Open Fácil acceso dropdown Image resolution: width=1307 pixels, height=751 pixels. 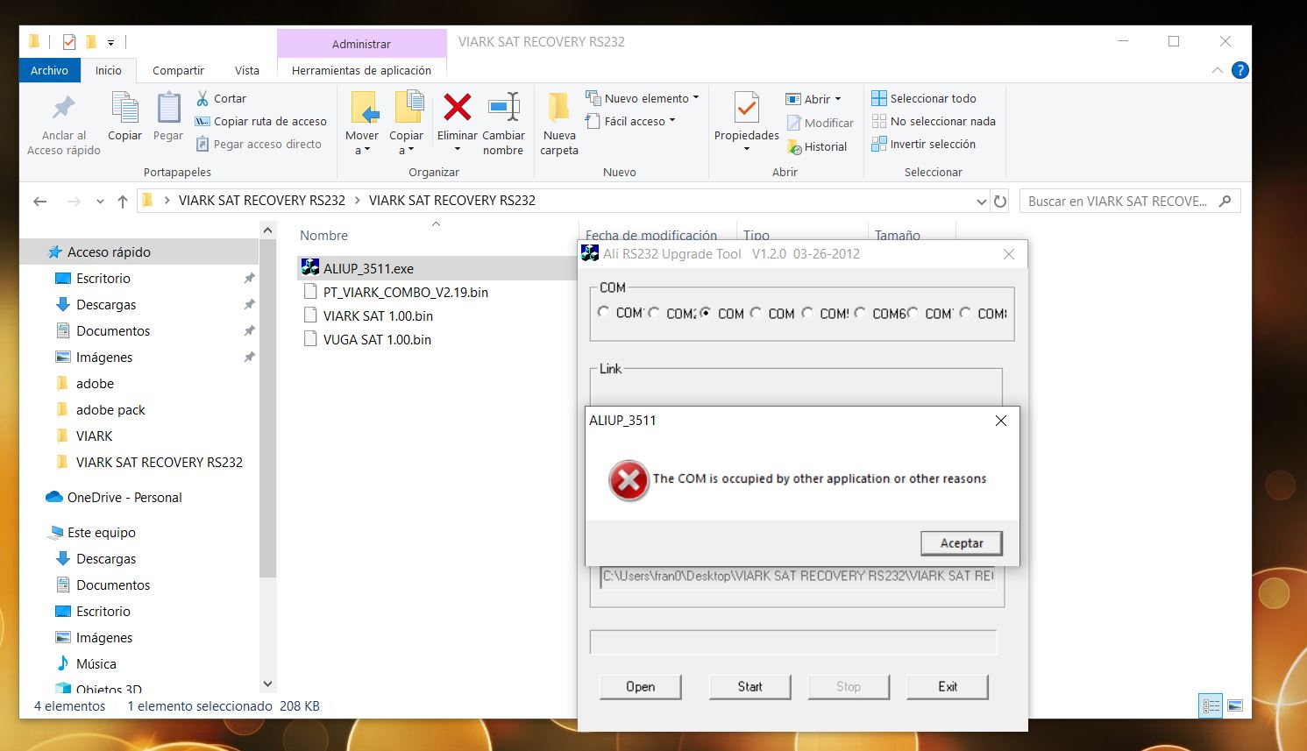click(x=672, y=121)
